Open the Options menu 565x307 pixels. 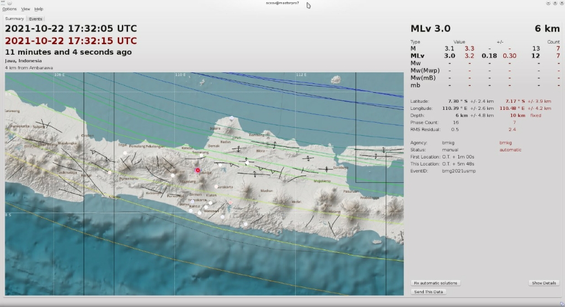pos(9,9)
